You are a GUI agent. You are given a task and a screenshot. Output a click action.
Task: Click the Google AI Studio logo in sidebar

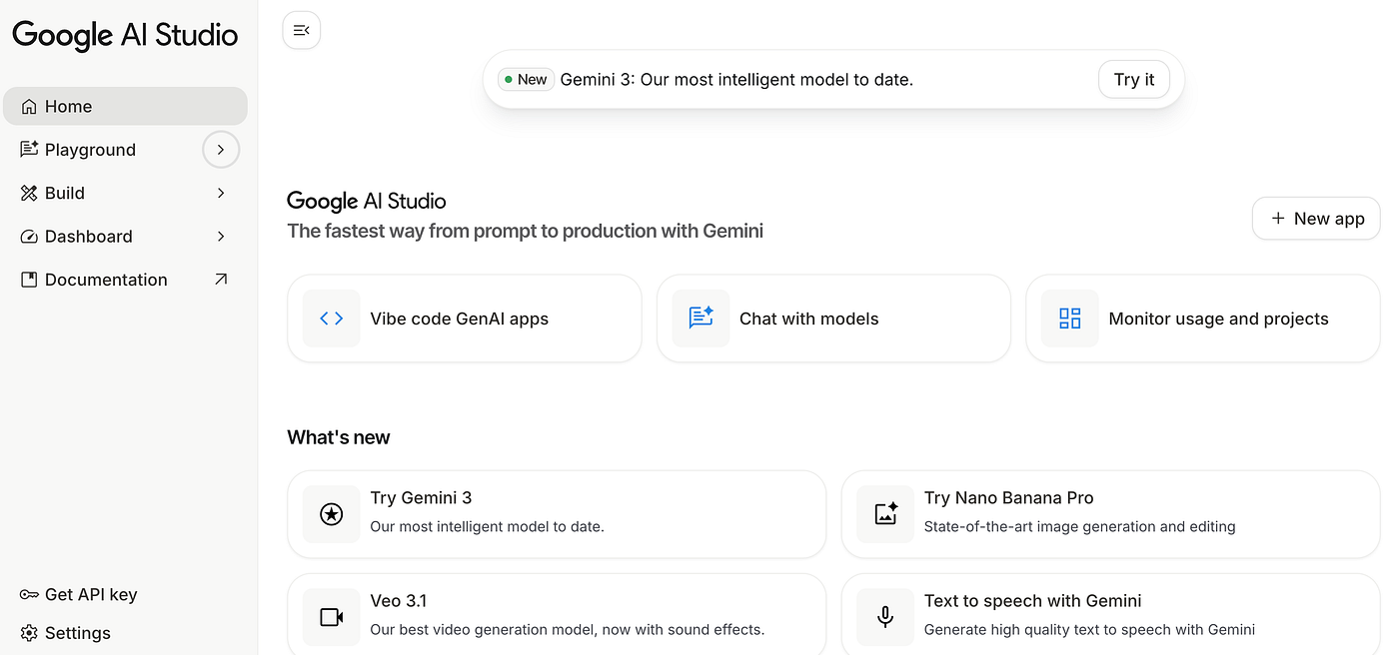tap(125, 35)
